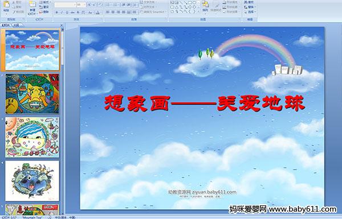Select the Format Painter brush
Viewport: 342px width, 219px height.
tap(14, 12)
